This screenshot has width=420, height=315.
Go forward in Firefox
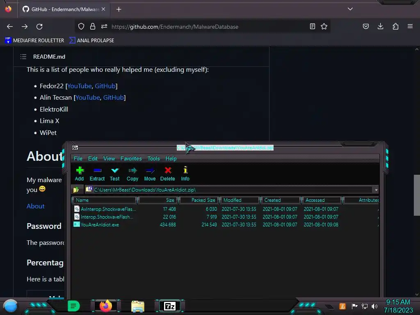25,27
